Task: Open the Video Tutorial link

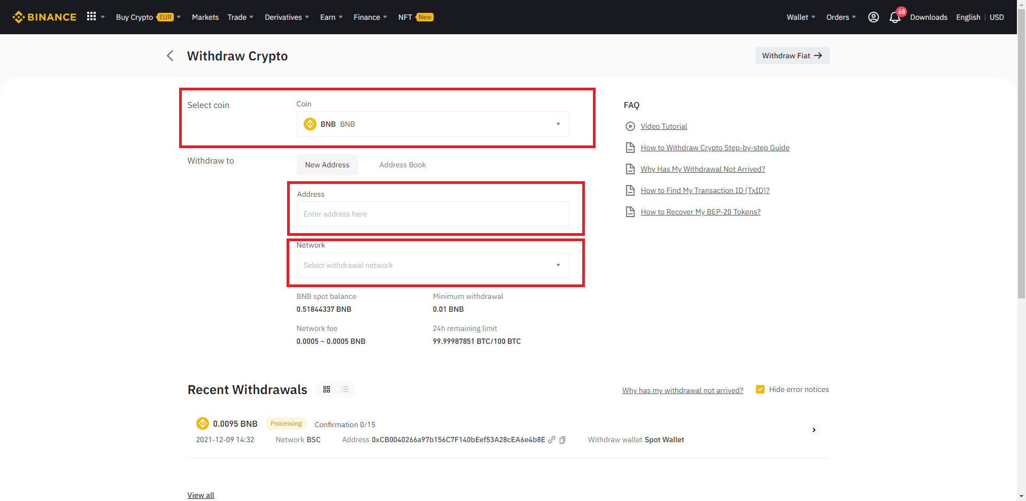Action: (664, 126)
